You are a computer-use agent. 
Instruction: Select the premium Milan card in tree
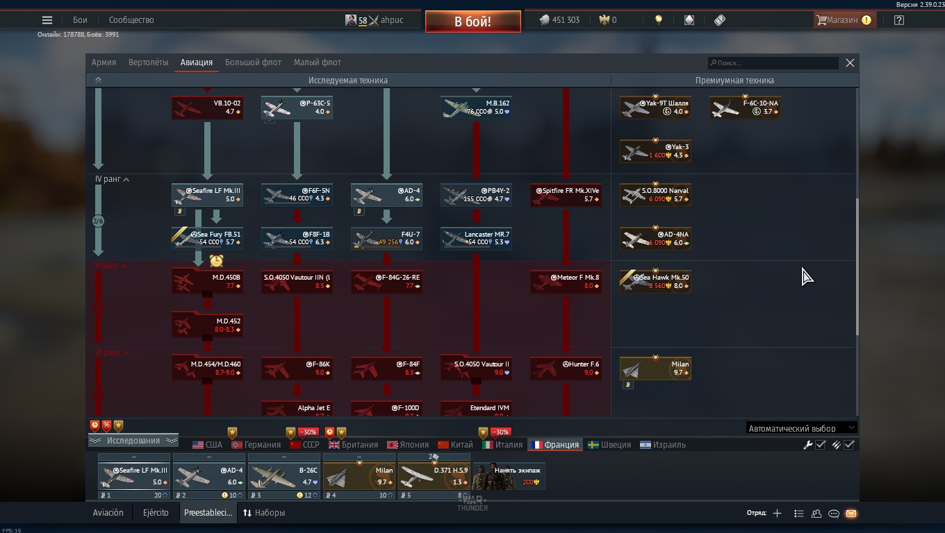(x=655, y=369)
